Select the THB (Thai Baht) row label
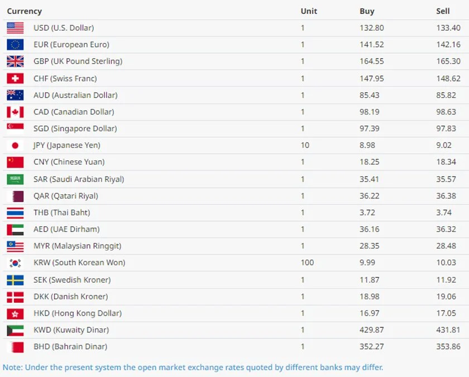 [x=61, y=213]
